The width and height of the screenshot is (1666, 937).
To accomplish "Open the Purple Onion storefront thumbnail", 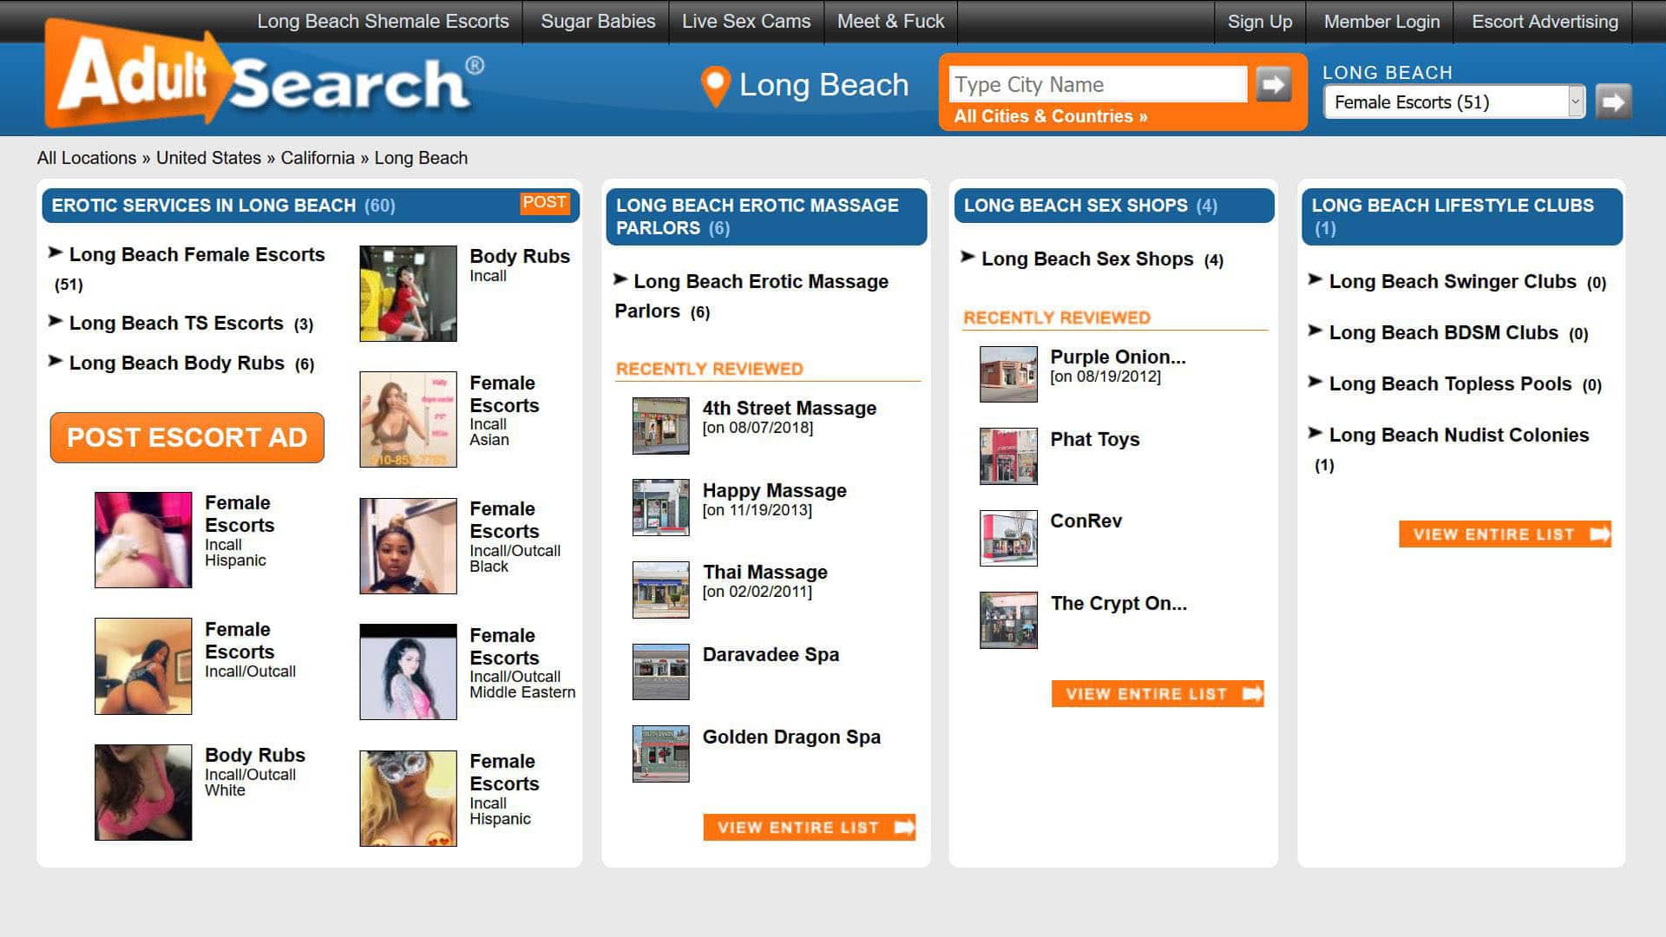I will pos(1007,374).
